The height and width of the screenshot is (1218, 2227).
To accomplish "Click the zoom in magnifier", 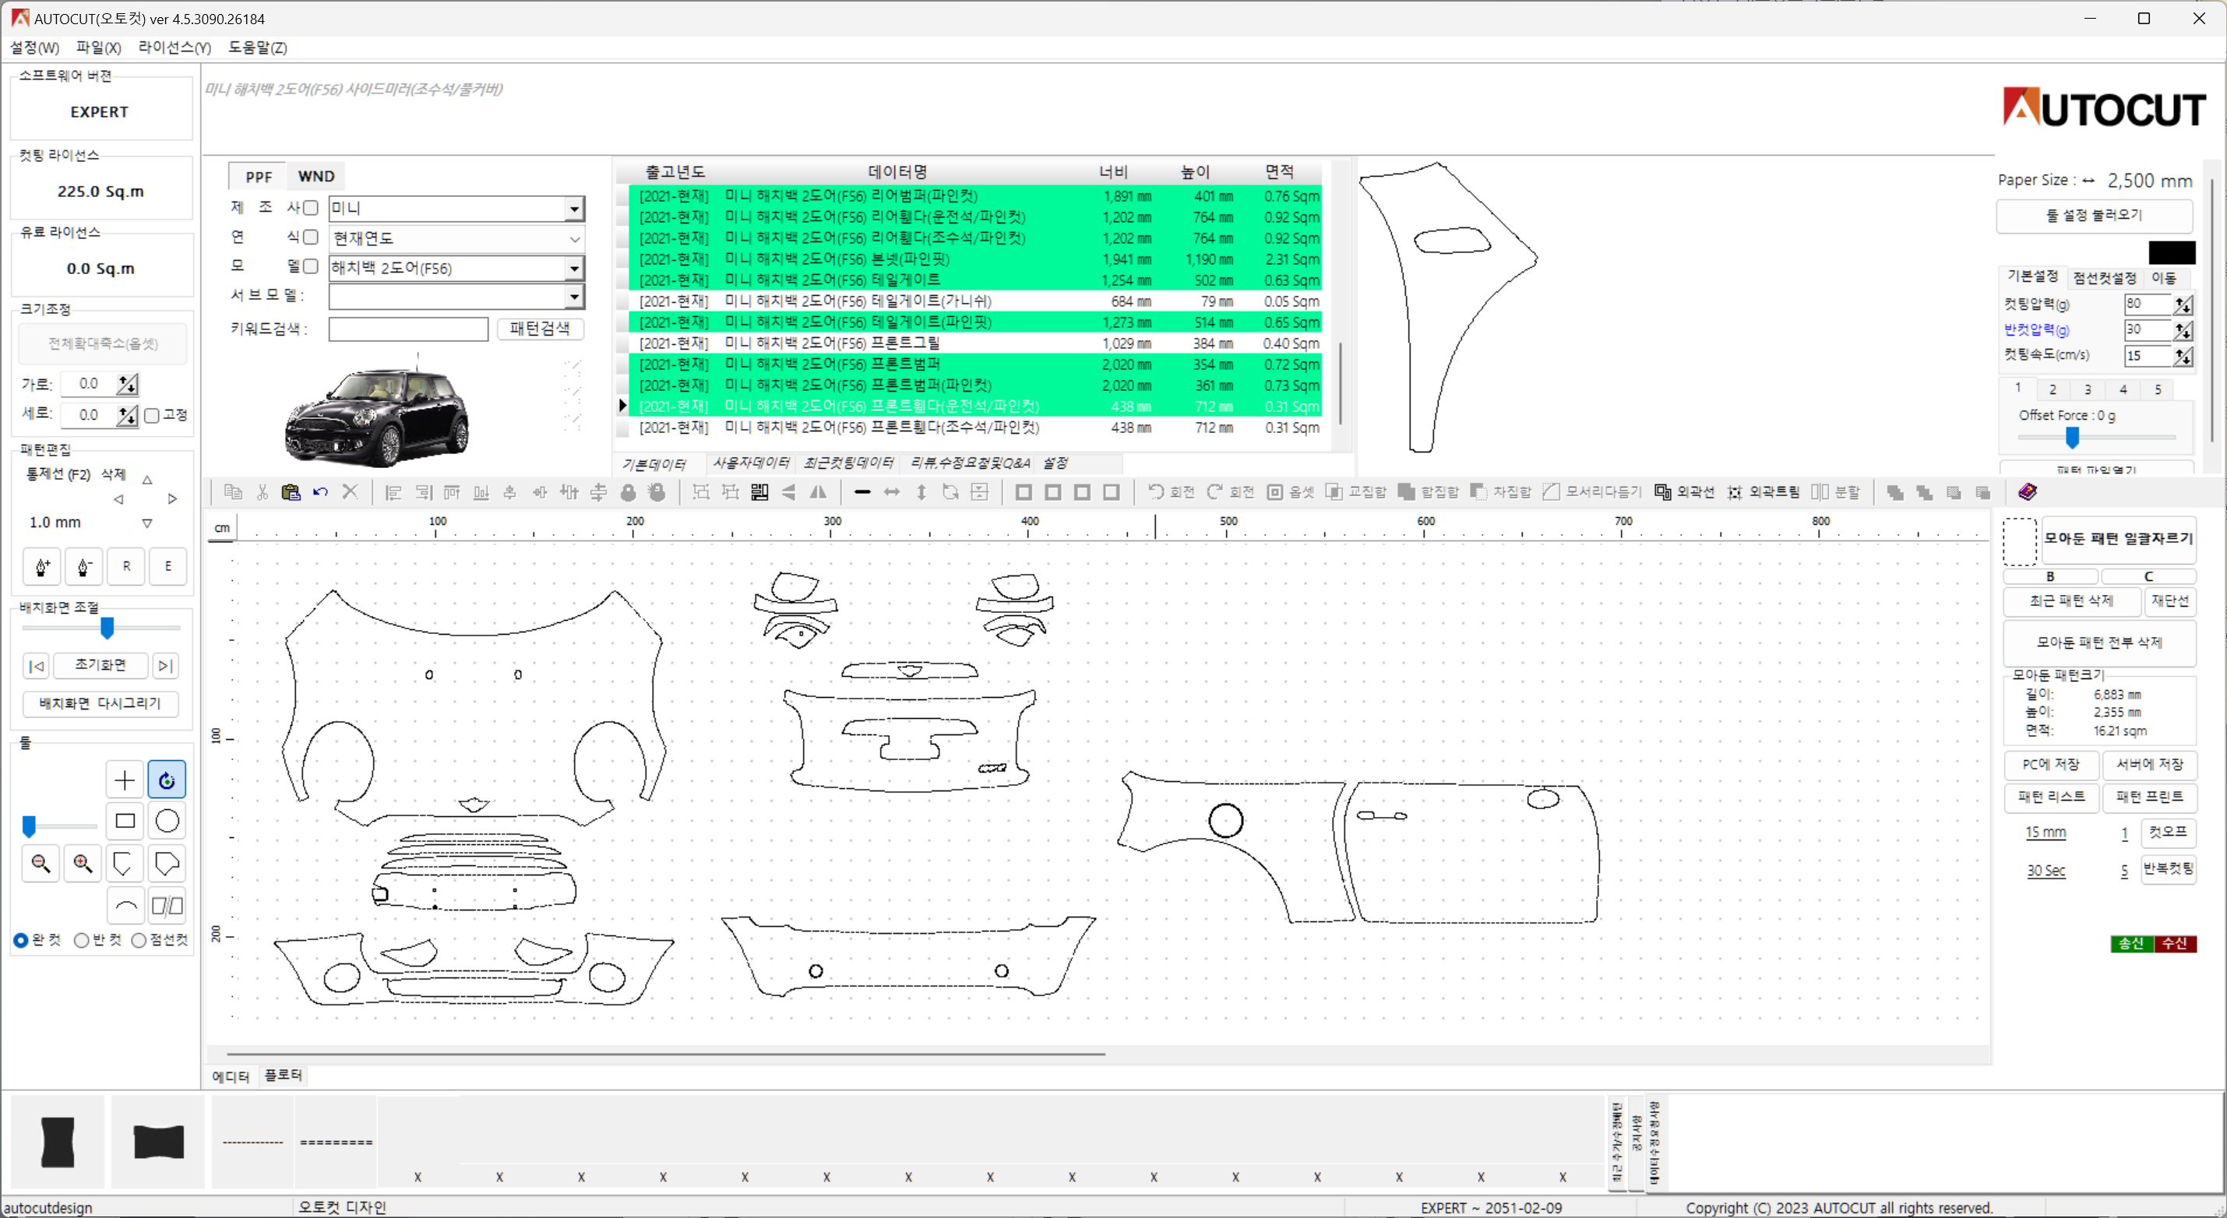I will point(83,863).
